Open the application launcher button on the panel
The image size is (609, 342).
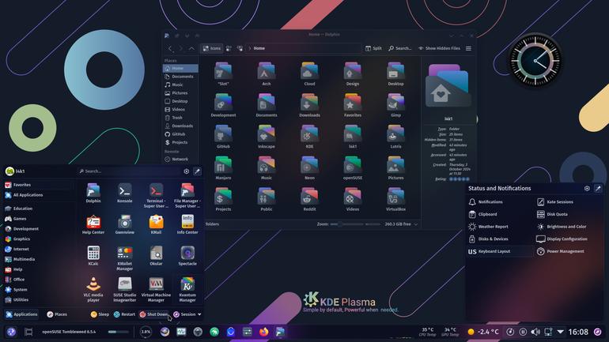pos(11,332)
